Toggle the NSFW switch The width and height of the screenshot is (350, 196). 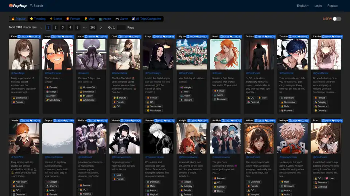(x=337, y=19)
